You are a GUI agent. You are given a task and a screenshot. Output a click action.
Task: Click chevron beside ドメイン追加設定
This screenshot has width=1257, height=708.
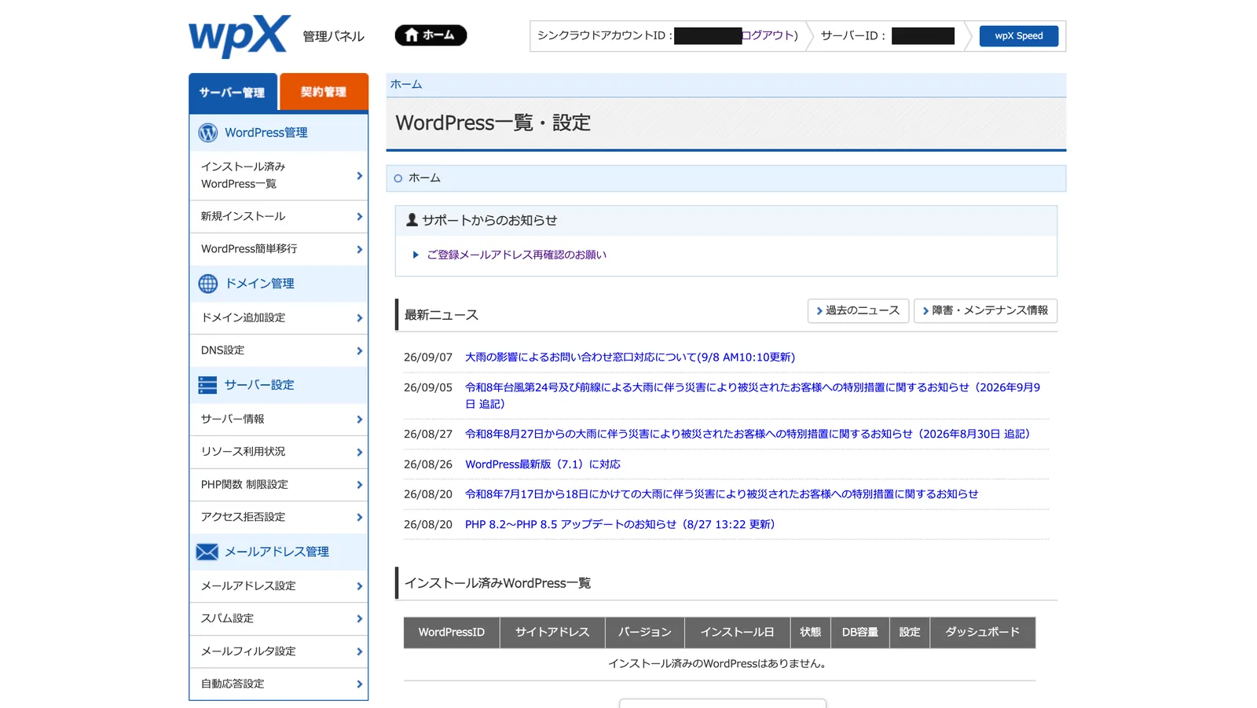359,317
